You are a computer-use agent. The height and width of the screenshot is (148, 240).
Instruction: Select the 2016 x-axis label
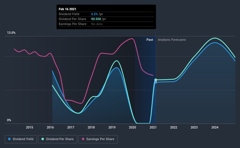pos(50,127)
